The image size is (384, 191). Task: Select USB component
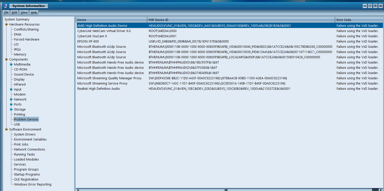point(17,124)
